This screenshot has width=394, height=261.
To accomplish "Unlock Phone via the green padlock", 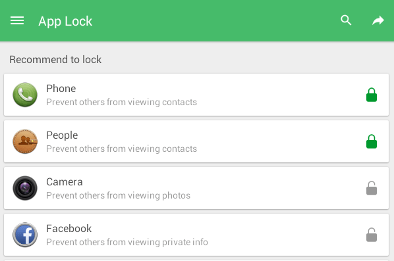I will [372, 95].
